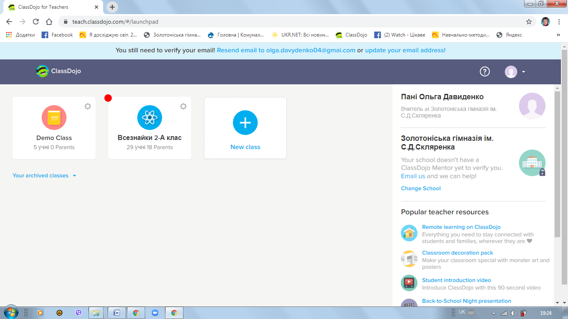Open the Facebook bookmark
Image resolution: width=568 pixels, height=319 pixels.
pyautogui.click(x=57, y=35)
